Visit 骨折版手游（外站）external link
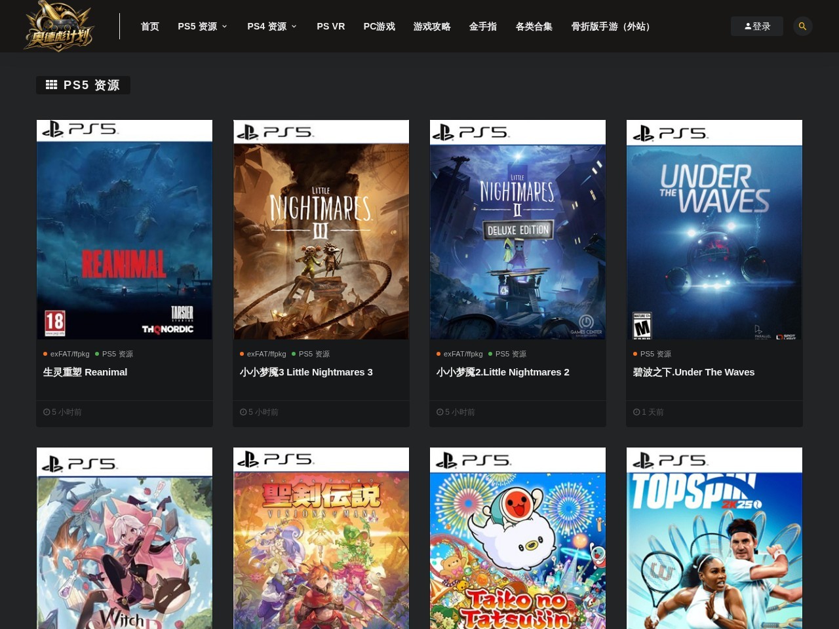The width and height of the screenshot is (839, 629). pos(612,26)
